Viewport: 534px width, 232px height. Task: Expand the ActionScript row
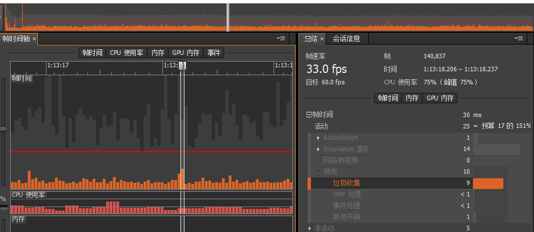click(x=318, y=138)
